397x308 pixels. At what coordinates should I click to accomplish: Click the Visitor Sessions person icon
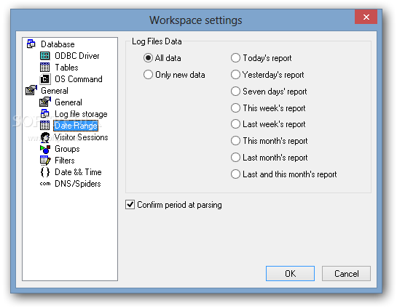pos(45,137)
